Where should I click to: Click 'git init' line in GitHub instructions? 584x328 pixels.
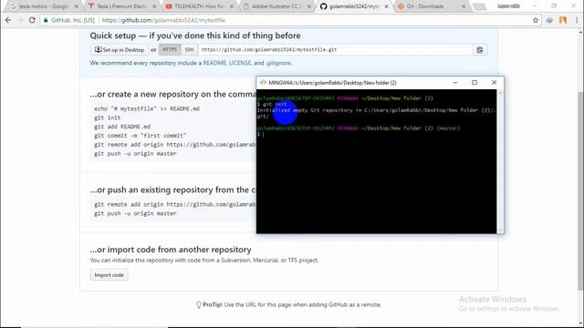pyautogui.click(x=108, y=118)
